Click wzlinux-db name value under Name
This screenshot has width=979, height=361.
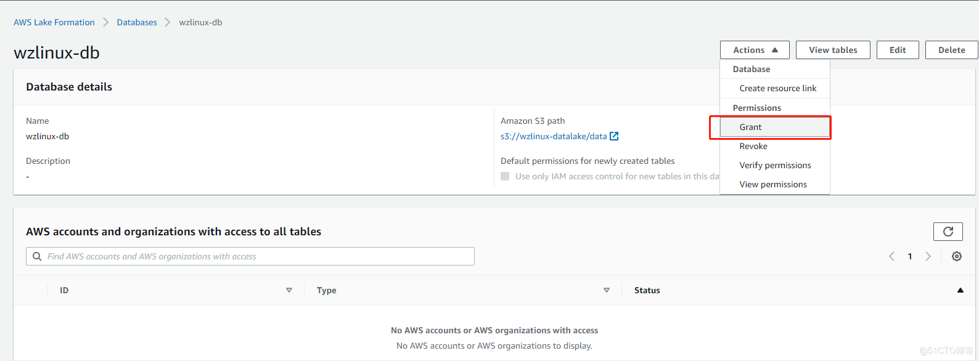point(47,136)
